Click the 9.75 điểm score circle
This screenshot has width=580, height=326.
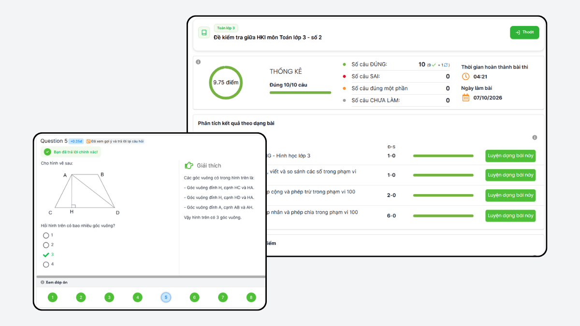[x=226, y=83]
